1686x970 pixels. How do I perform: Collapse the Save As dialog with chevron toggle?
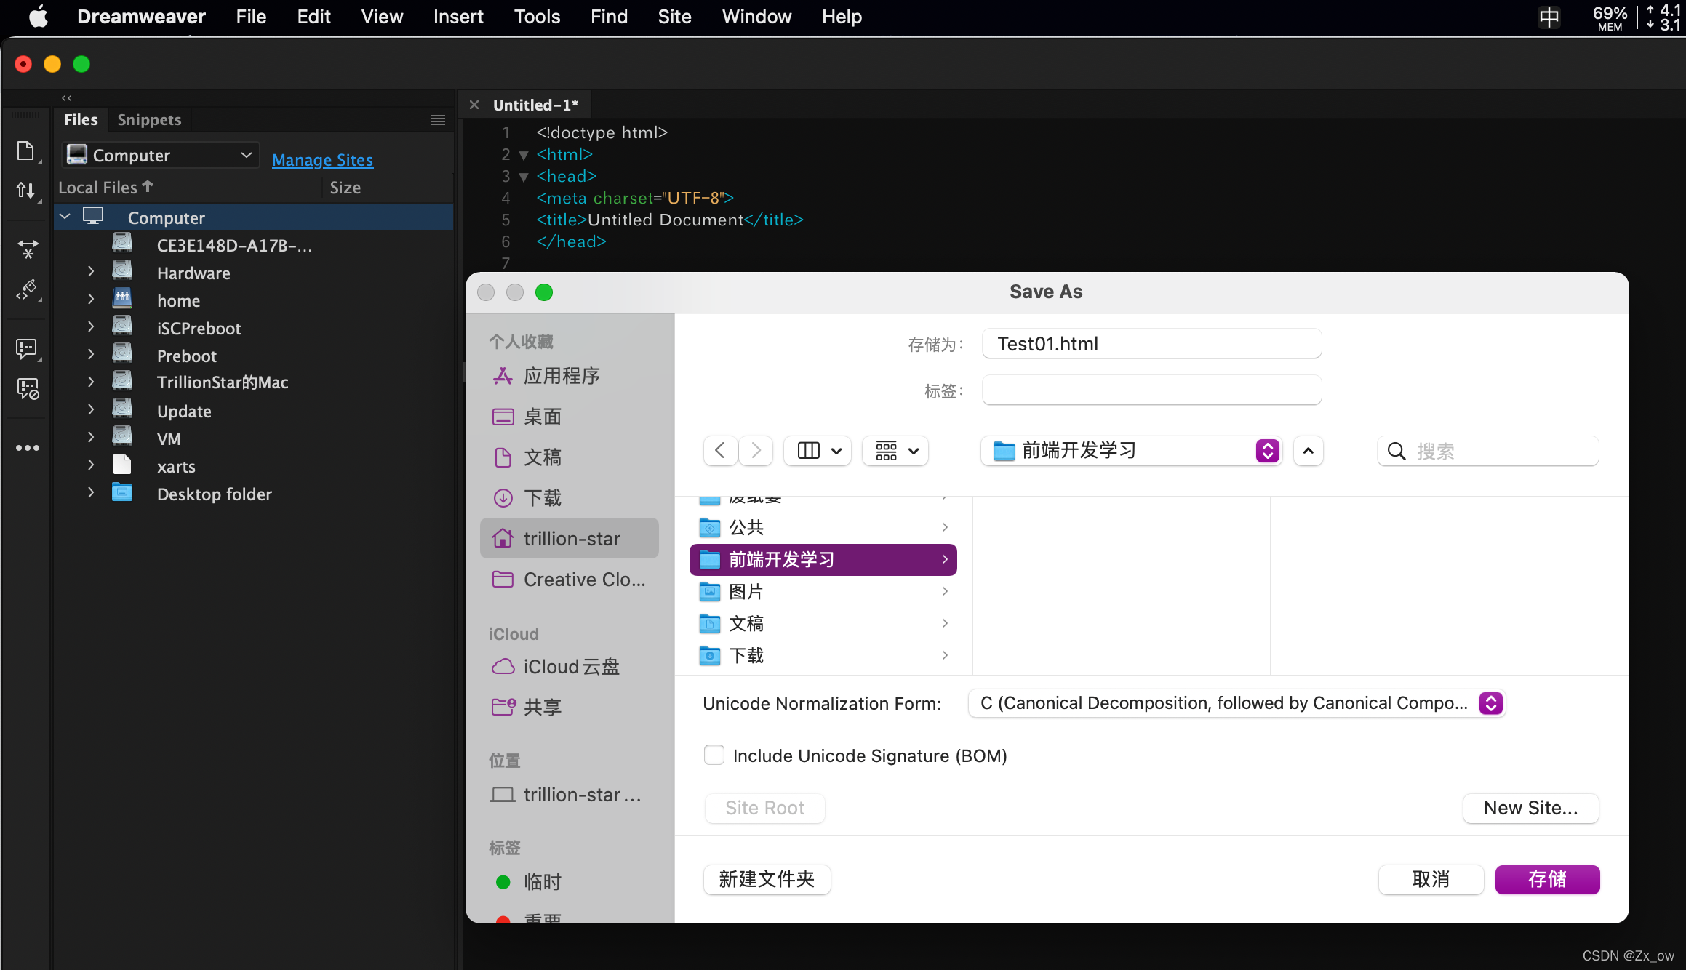[x=1308, y=451]
